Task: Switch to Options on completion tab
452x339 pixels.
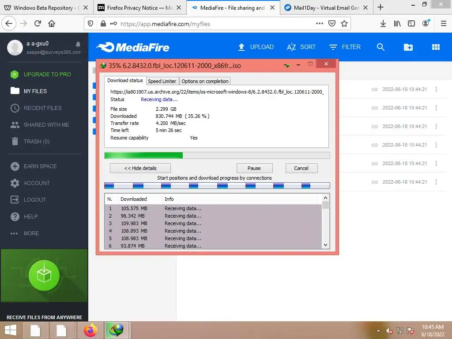Action: 205,81
